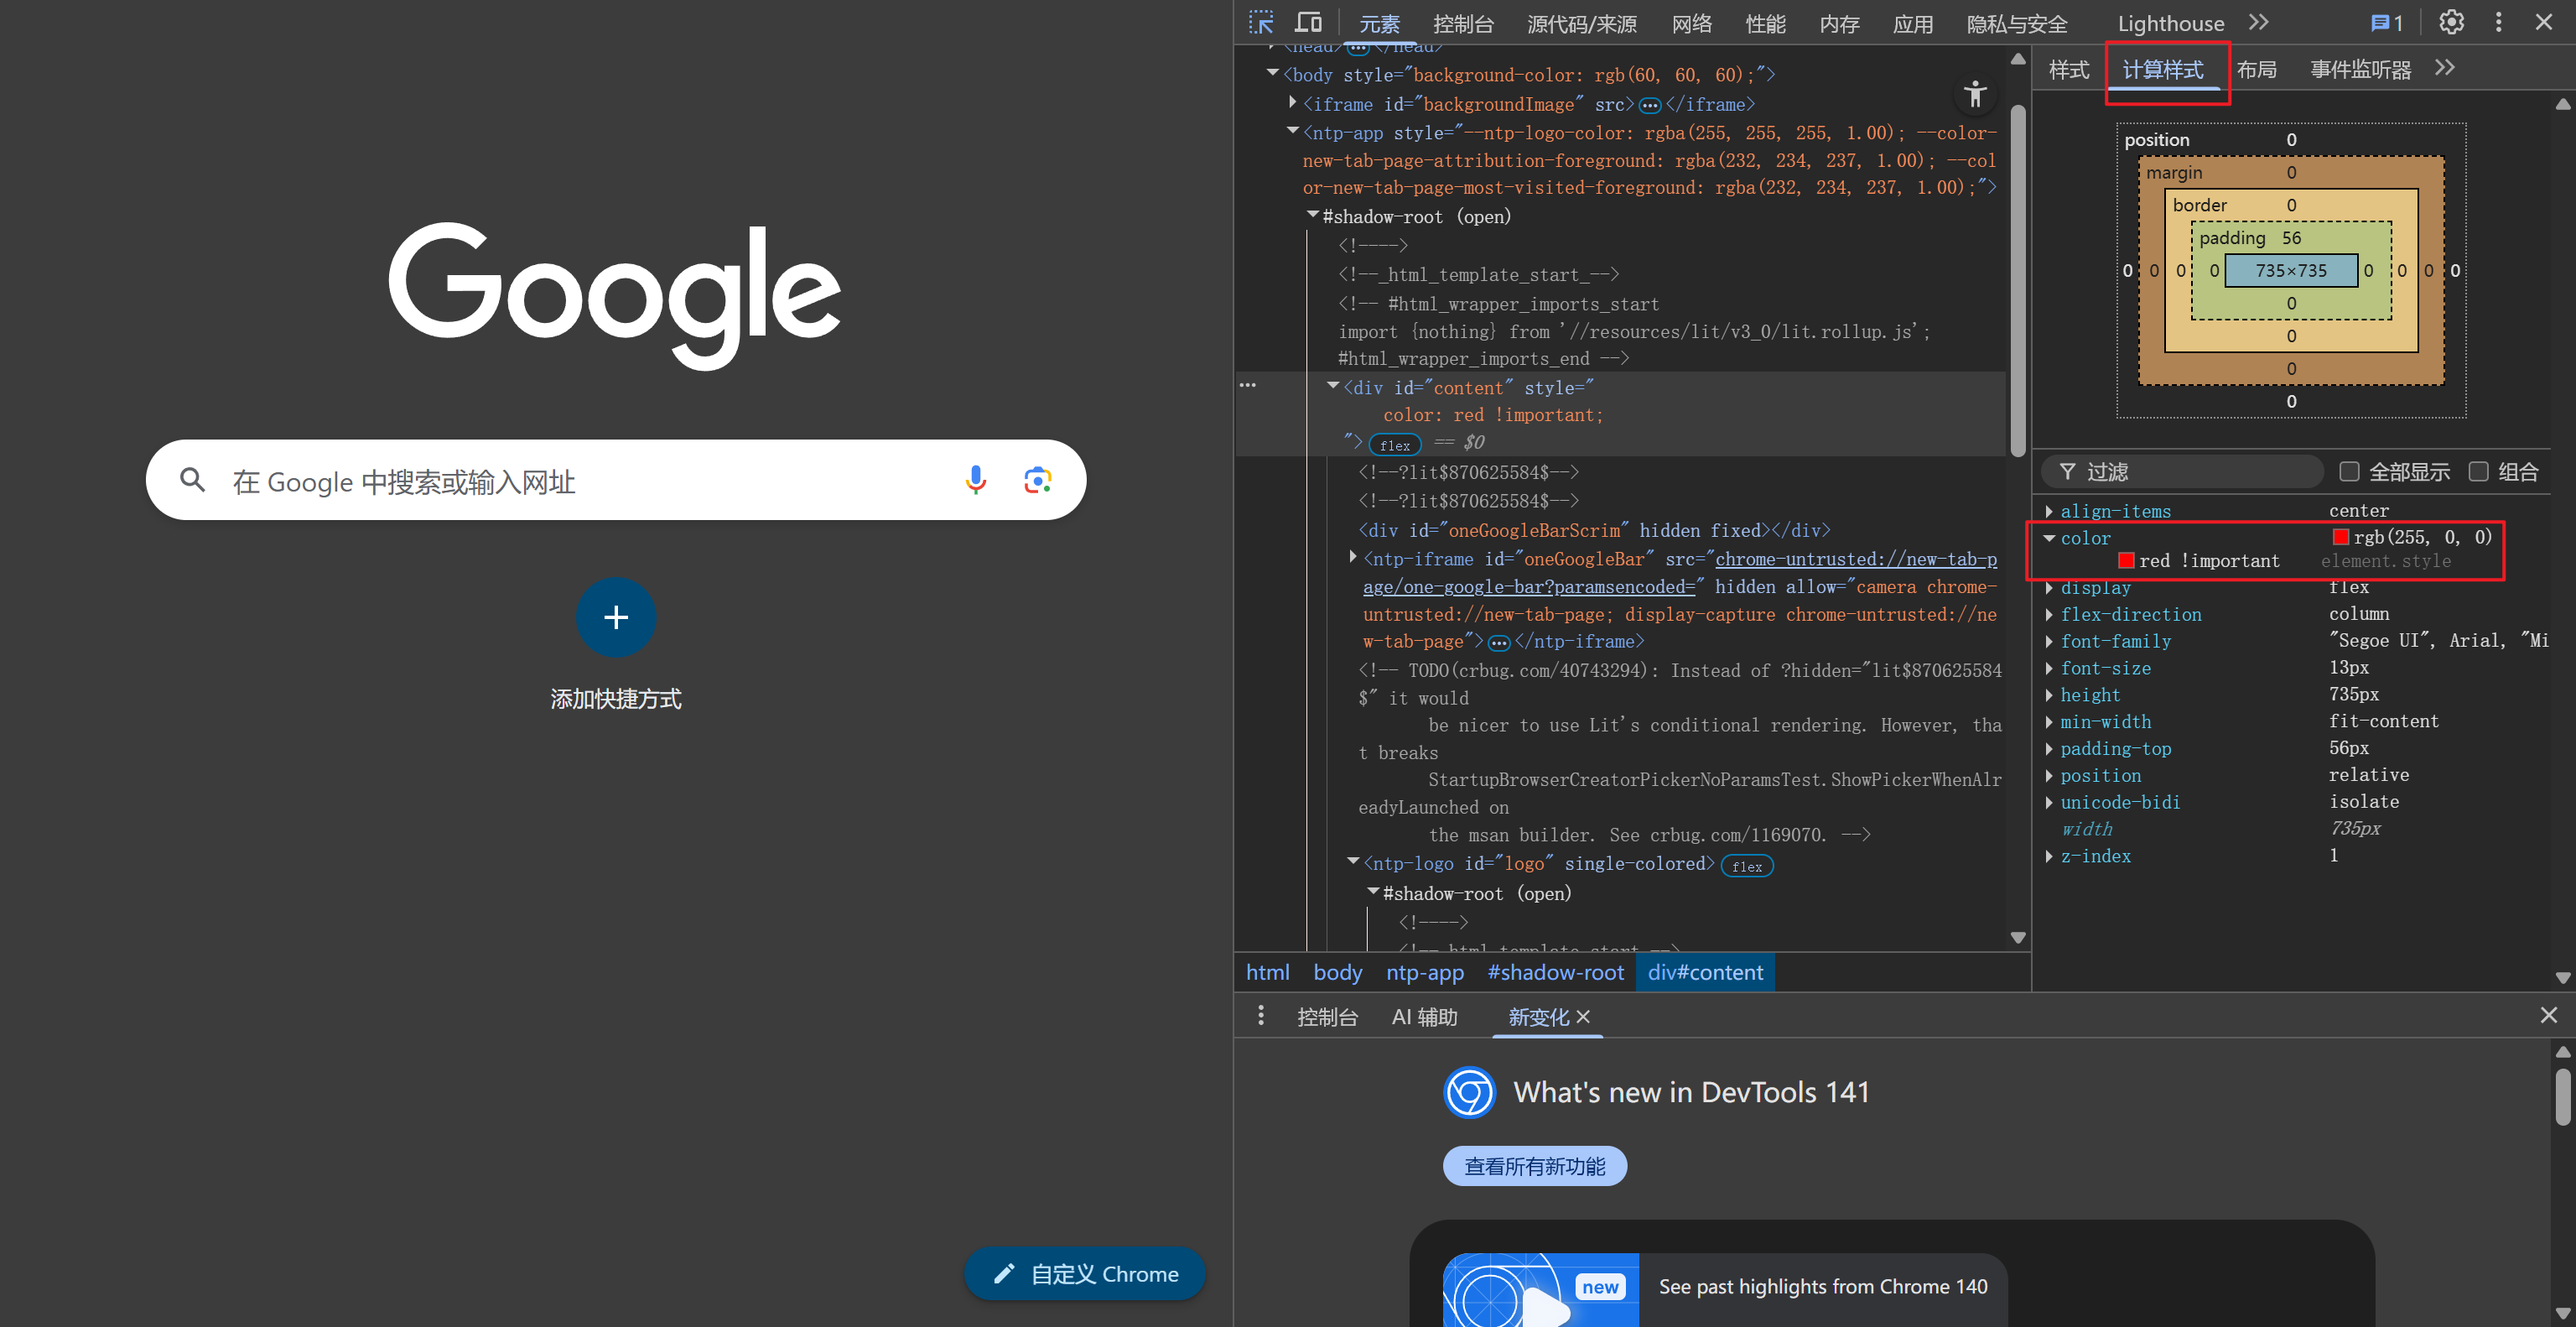Enable the 组合 checkbox
The image size is (2576, 1327).
point(2478,472)
